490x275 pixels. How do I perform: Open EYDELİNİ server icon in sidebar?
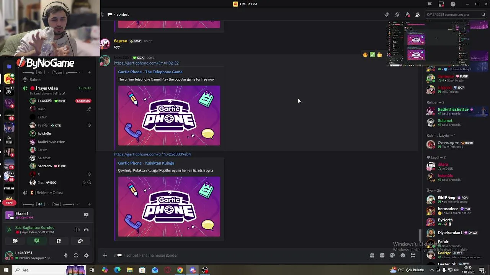9,188
